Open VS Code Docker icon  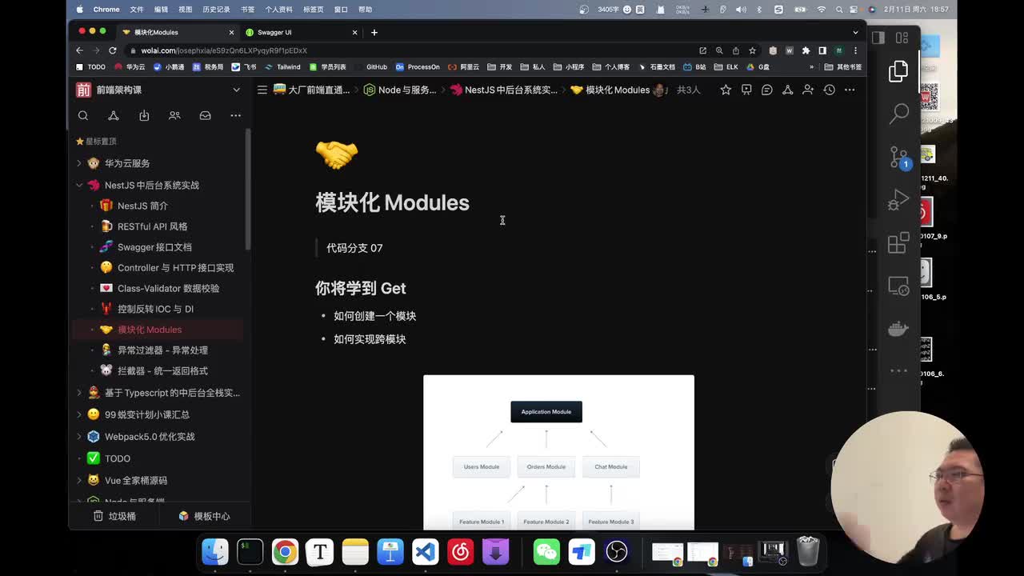(898, 328)
